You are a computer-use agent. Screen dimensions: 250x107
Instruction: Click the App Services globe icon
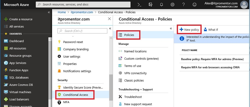(6, 63)
